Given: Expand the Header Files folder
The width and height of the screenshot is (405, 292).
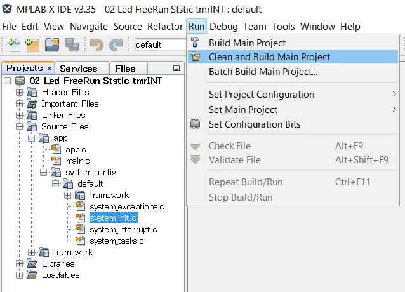Looking at the screenshot, I should (20, 92).
